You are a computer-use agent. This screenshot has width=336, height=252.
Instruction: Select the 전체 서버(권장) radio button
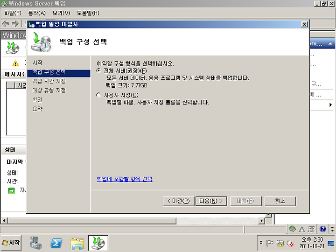point(98,70)
